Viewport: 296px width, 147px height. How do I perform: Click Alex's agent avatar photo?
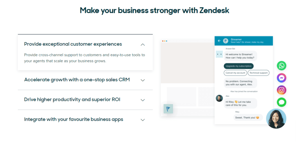point(219,98)
